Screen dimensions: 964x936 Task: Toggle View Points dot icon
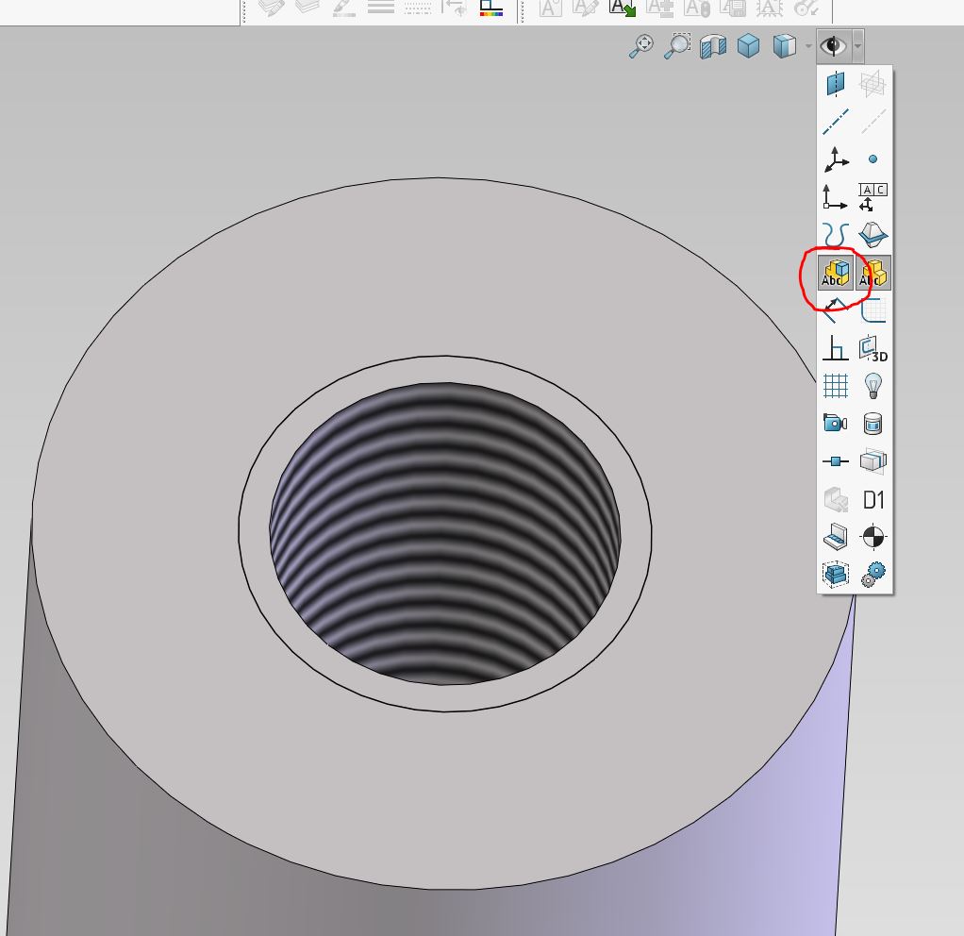(873, 159)
